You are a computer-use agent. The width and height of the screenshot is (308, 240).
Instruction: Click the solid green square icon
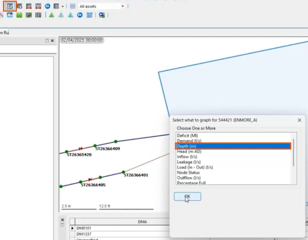(x=19, y=15)
